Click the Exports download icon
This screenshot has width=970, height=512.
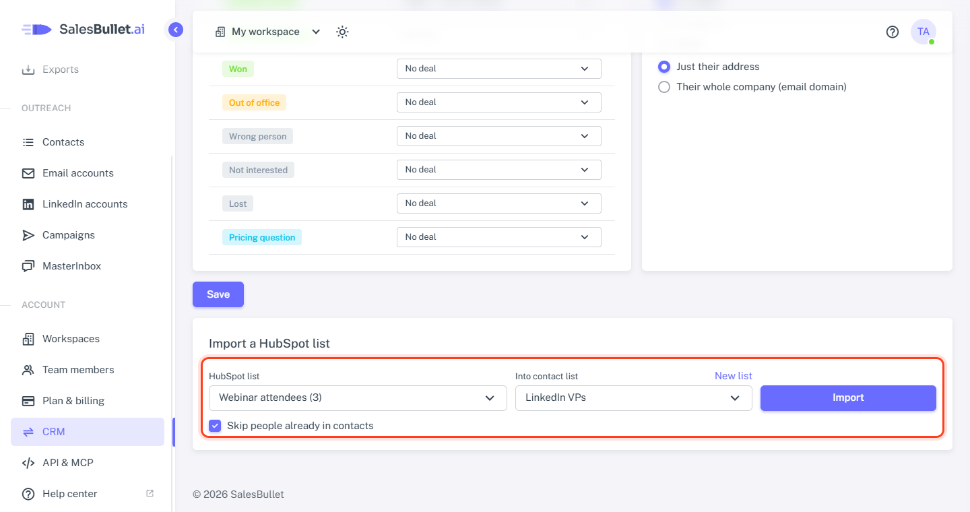click(x=28, y=69)
